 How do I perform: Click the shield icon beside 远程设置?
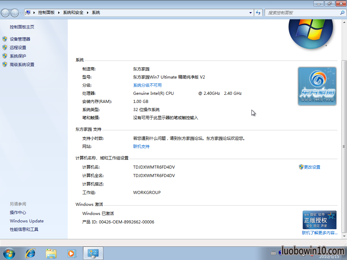tap(5, 47)
